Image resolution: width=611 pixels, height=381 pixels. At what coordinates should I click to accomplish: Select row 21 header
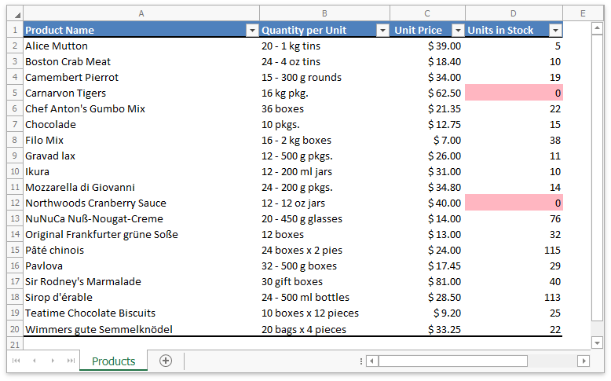(15, 344)
